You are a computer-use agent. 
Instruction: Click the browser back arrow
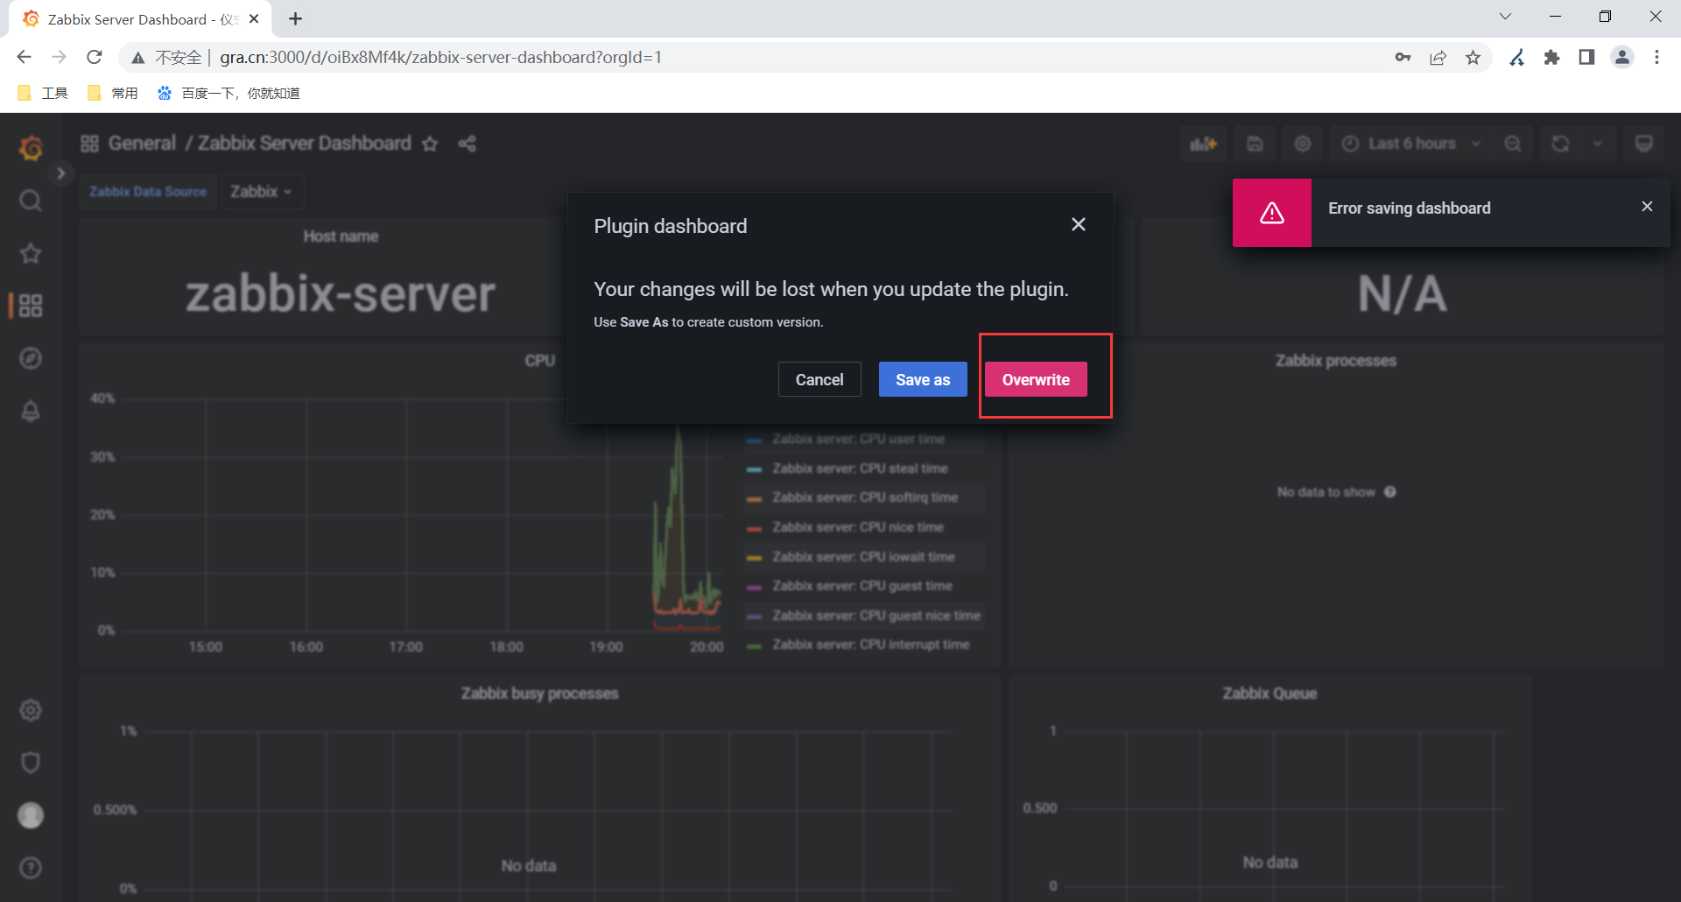[x=24, y=57]
